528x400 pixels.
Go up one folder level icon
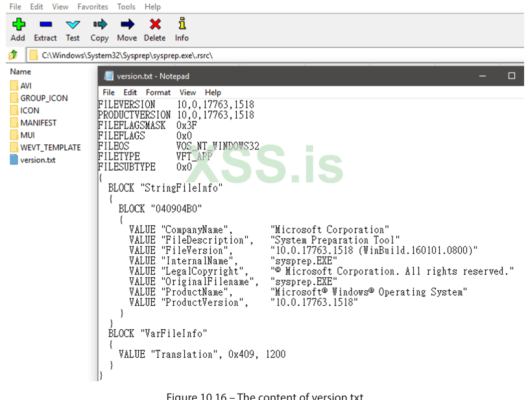13,55
